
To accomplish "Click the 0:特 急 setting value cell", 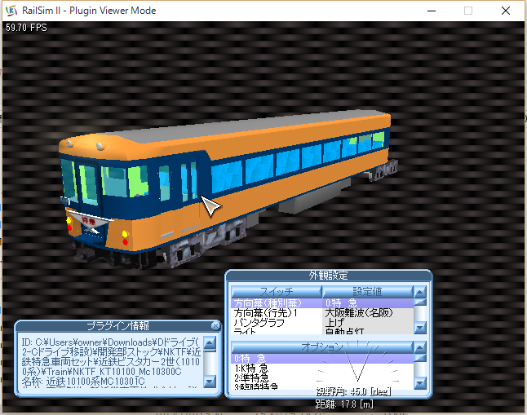I will click(x=368, y=303).
